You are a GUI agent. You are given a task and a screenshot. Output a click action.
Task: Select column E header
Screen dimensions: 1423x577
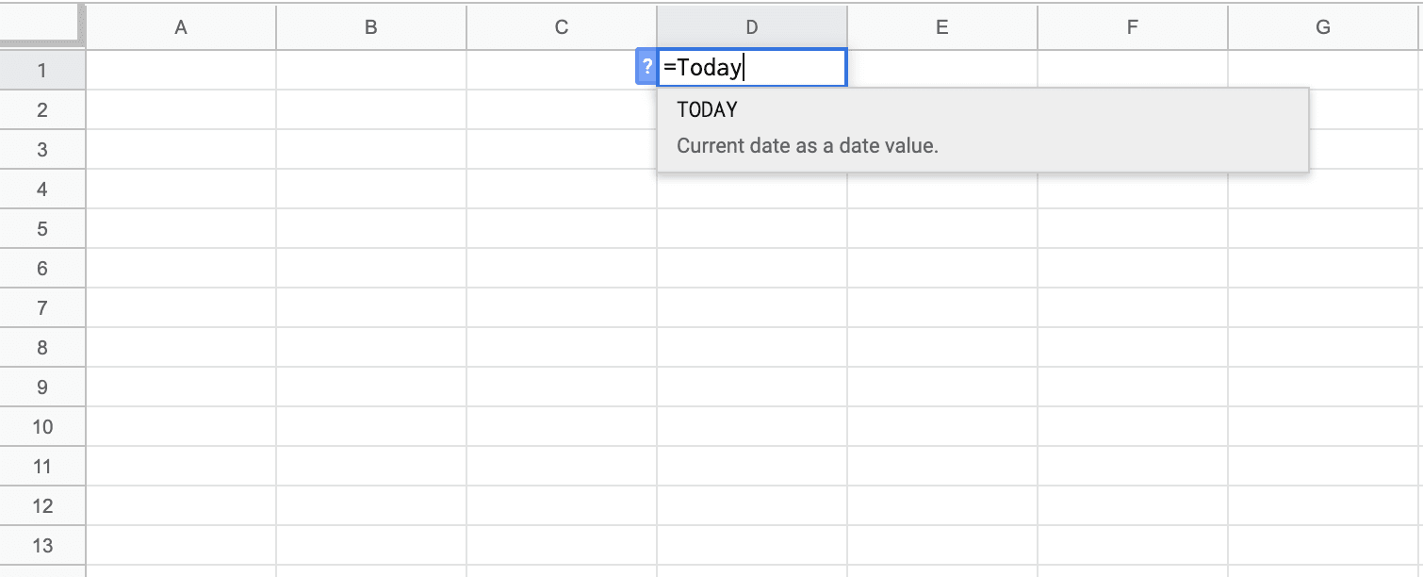click(x=942, y=27)
